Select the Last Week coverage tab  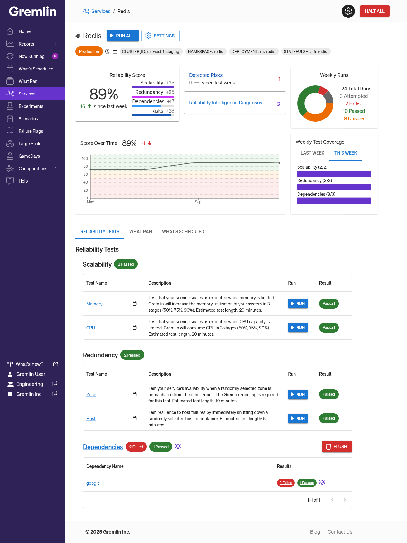[313, 153]
